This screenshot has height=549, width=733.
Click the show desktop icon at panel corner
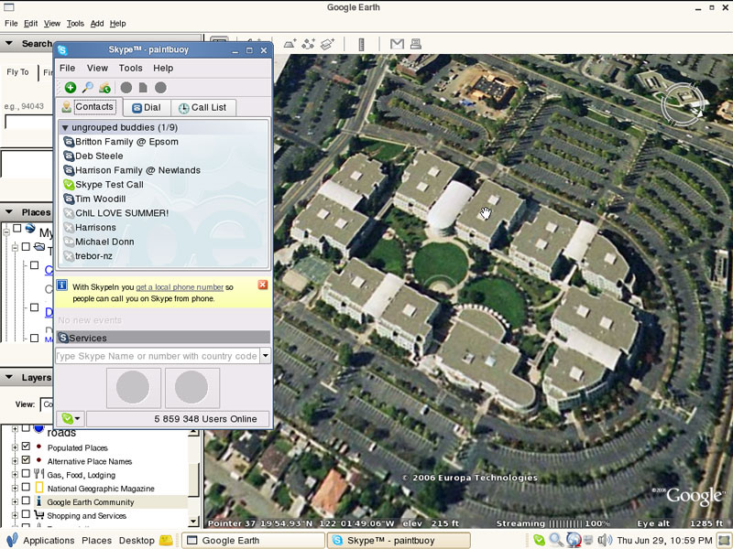point(725,541)
